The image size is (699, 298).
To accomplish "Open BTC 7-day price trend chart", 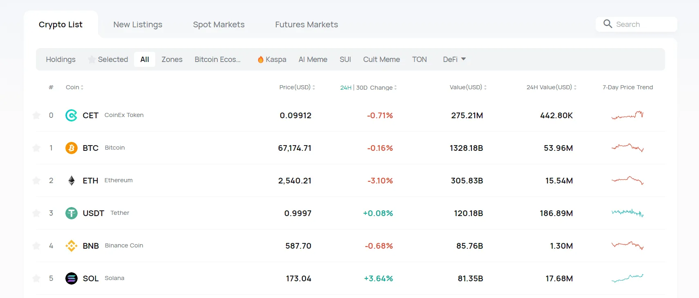I will [628, 148].
